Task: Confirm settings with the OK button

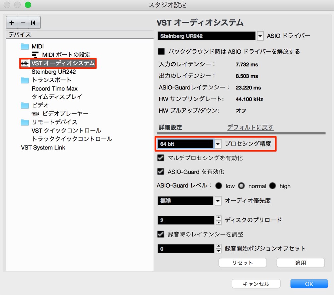Action: [x=309, y=284]
